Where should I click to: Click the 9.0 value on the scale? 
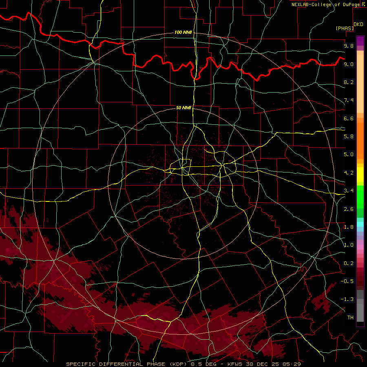tap(349, 64)
